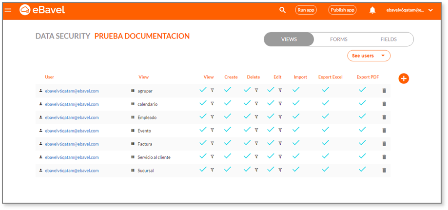Open notifications bell
The image size is (448, 210).
click(x=372, y=10)
